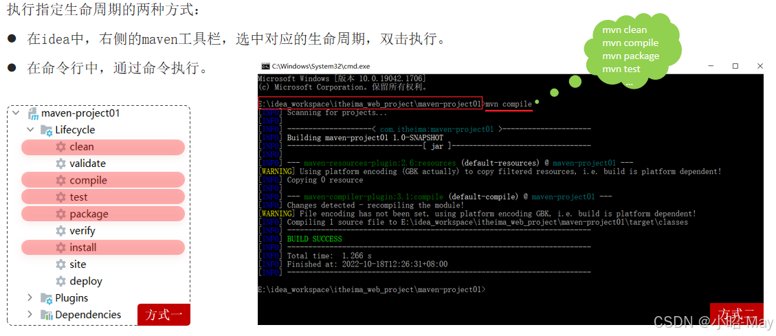Click the package lifecycle gear icon
Image resolution: width=776 pixels, height=336 pixels.
coord(61,214)
